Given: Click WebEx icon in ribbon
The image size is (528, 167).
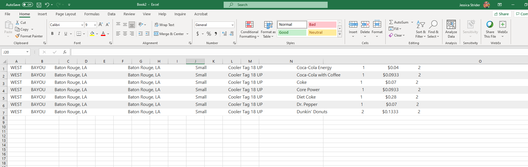Looking at the screenshot, I should (x=502, y=24).
